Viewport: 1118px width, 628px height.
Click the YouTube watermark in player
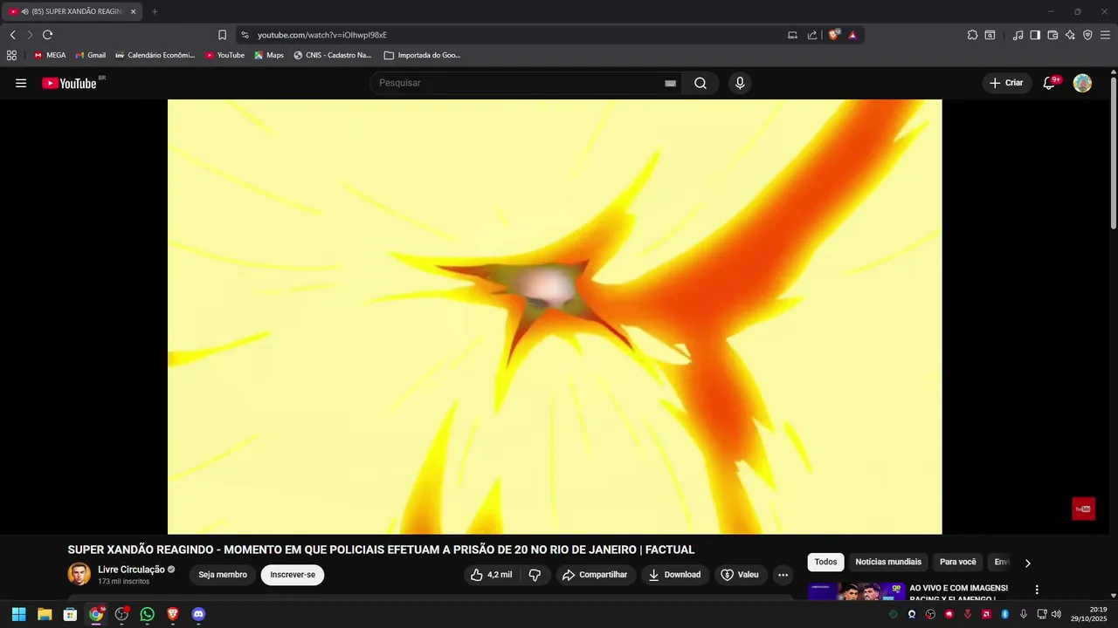click(x=1083, y=509)
